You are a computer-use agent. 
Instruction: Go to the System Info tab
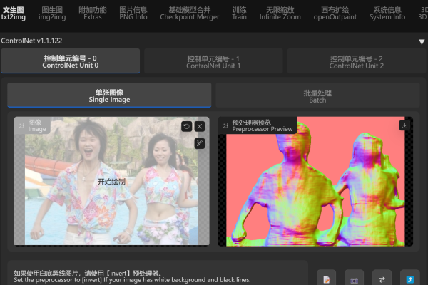[x=387, y=14]
